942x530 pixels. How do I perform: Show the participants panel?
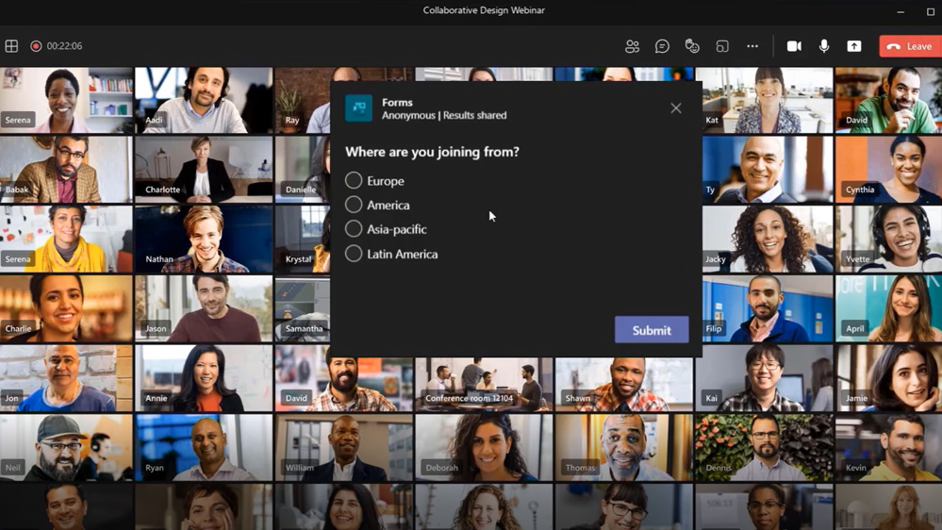(632, 45)
